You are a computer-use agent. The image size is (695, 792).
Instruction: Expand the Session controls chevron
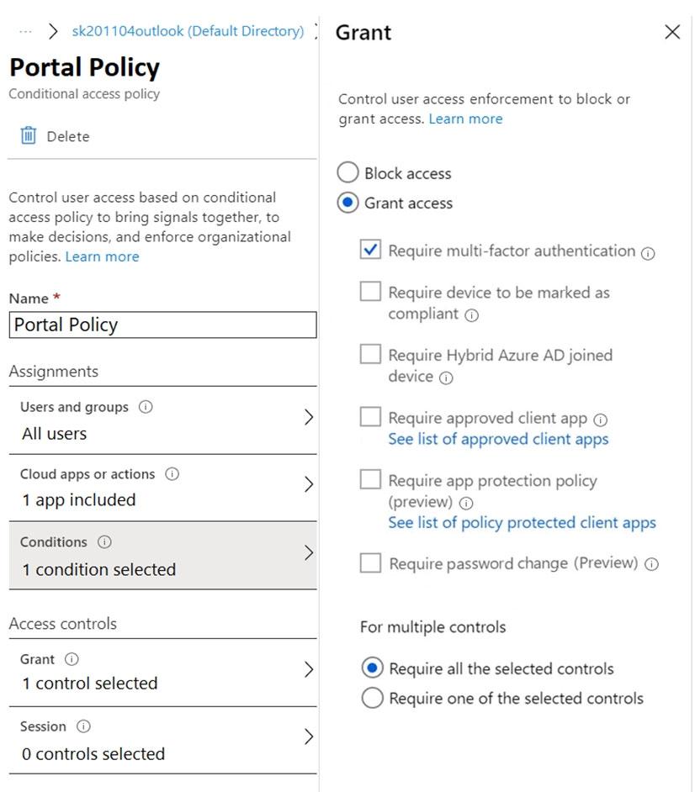pyautogui.click(x=309, y=737)
